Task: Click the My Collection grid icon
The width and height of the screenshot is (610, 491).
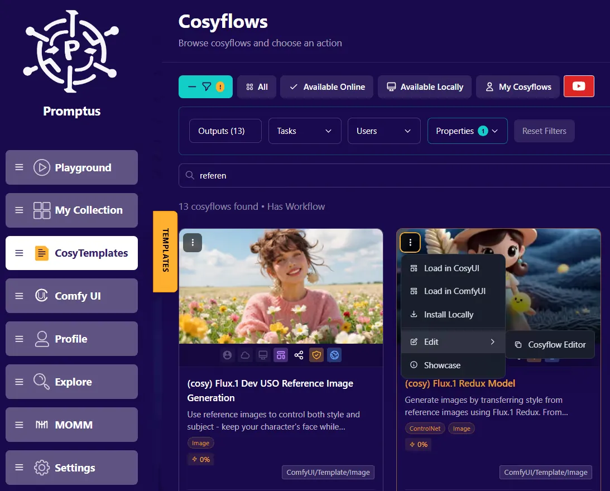Action: coord(42,210)
